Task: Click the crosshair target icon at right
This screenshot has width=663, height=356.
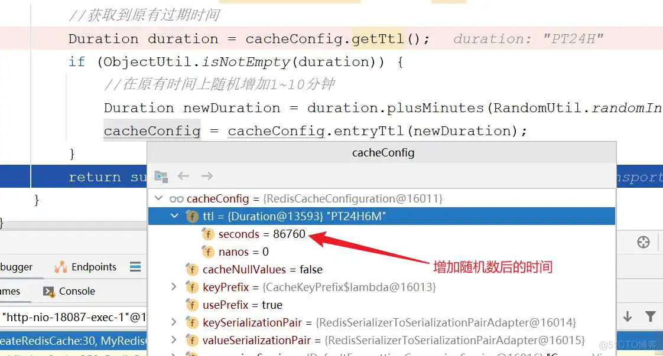Action: point(643,242)
